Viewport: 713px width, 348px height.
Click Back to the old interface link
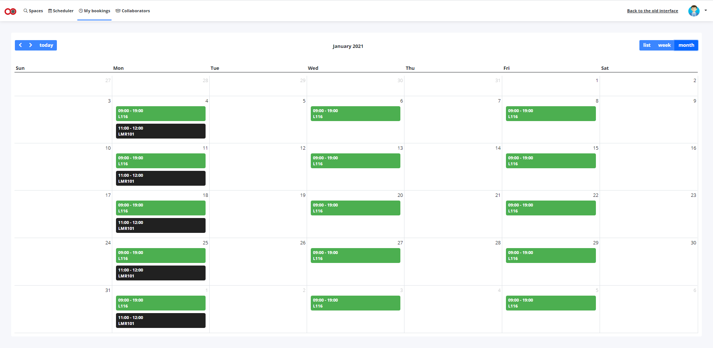pyautogui.click(x=652, y=11)
